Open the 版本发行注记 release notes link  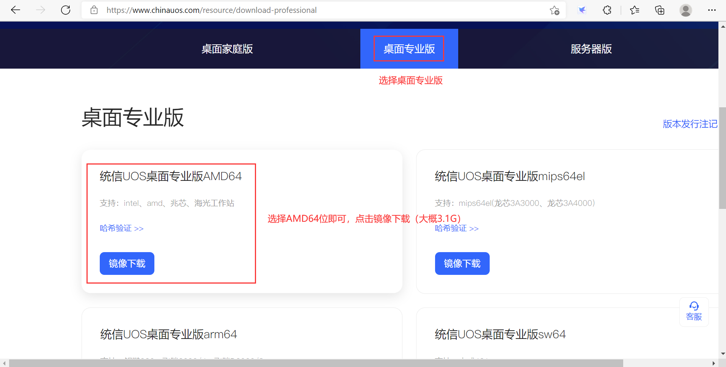(690, 124)
